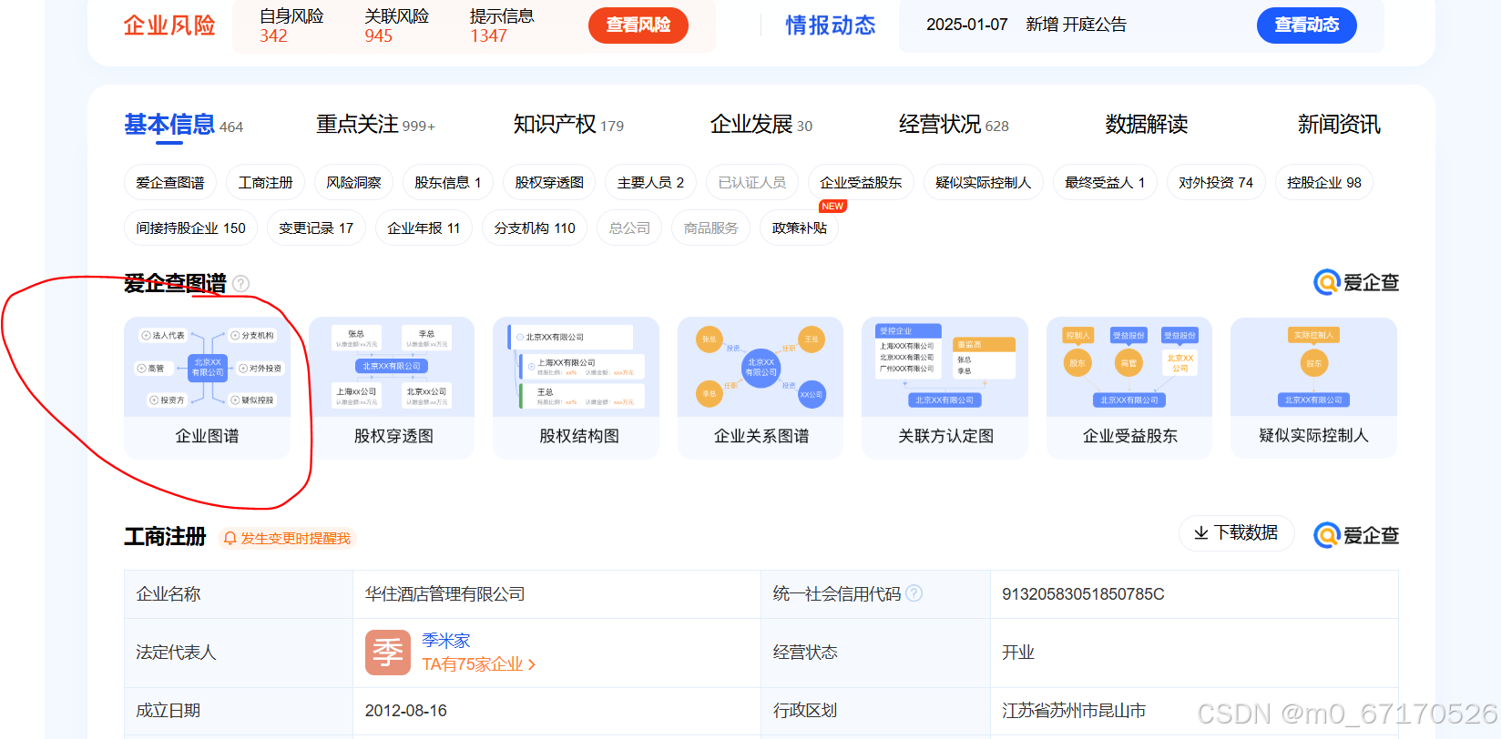Select the 对外投资 74 sub-tag
Screen dimensions: 1501x739
click(1216, 183)
